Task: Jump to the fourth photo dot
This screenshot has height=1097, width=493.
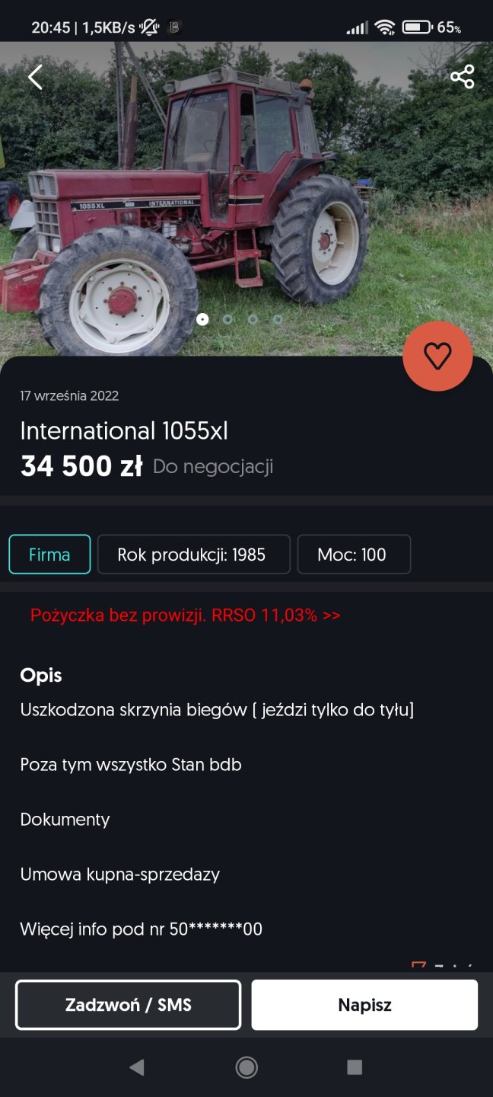Action: click(x=278, y=319)
